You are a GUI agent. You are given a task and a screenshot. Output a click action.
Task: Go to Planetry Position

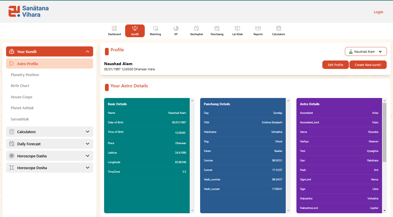click(x=25, y=75)
